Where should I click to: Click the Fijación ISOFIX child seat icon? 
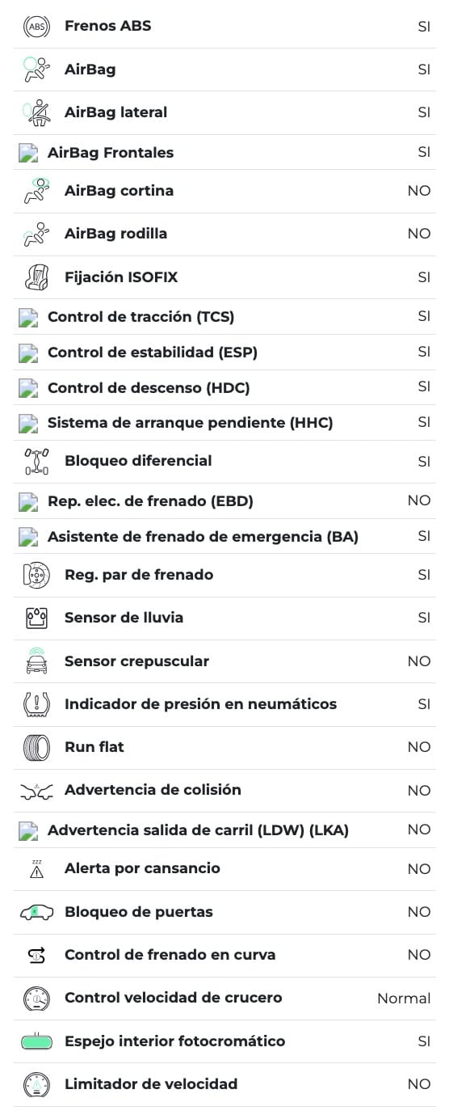click(x=36, y=277)
